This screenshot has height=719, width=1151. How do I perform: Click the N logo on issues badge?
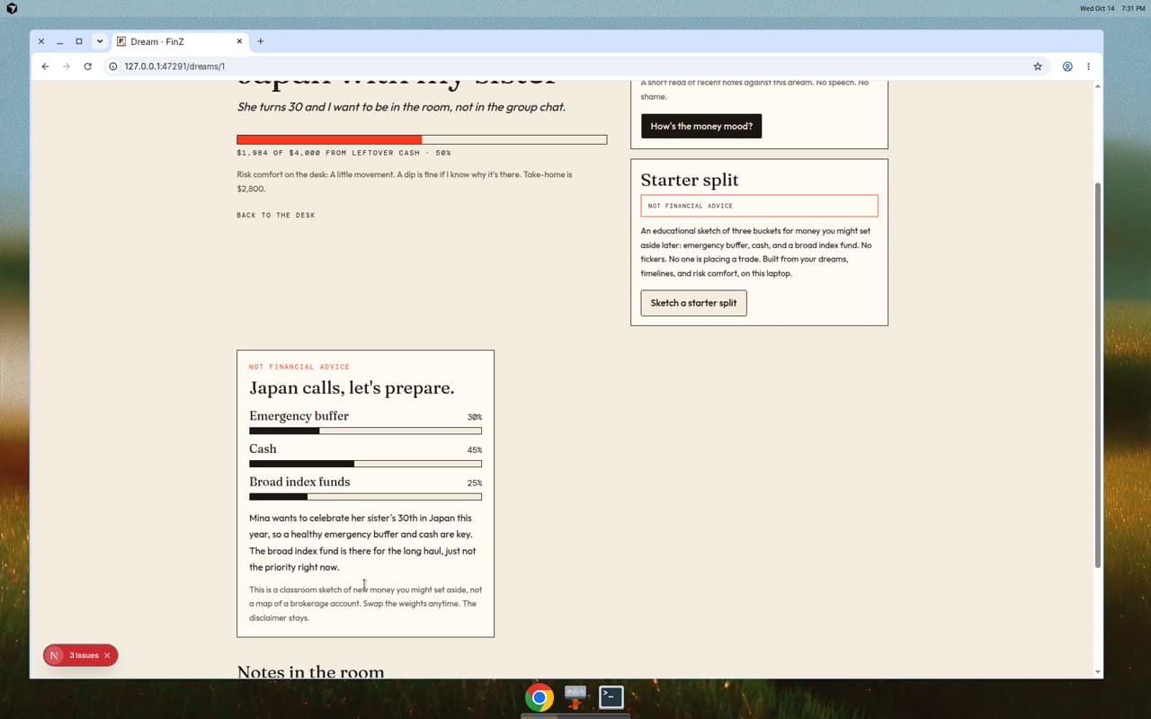54,655
